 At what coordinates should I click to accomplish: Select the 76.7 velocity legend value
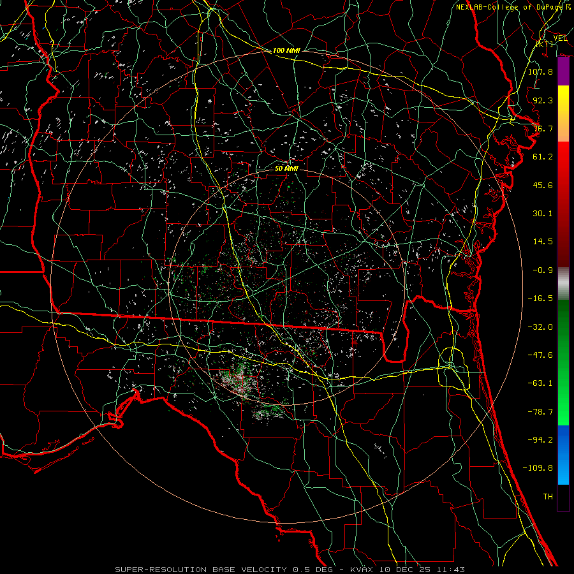click(x=543, y=128)
